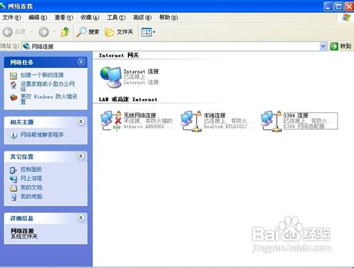This screenshot has height=268, width=354.
Task: Click the address bar network icon
Action: [27, 46]
